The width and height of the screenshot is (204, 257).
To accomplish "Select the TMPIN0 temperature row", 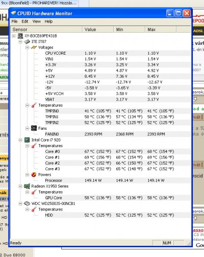I will coord(117,111).
